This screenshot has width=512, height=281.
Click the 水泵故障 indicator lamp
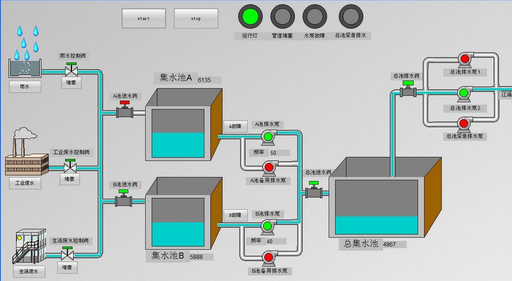[314, 16]
